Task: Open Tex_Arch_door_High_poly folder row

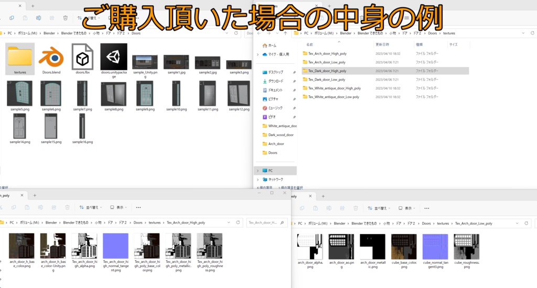Action: (385, 53)
